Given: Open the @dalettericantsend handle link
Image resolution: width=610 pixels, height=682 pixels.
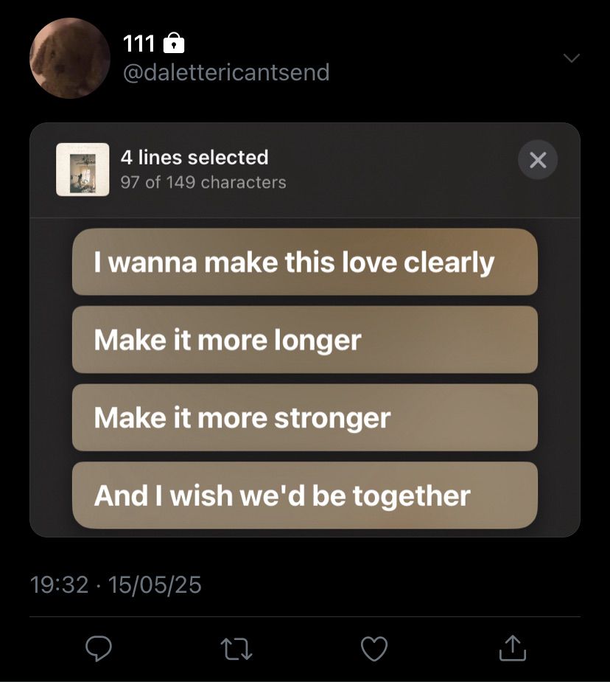Looking at the screenshot, I should [x=225, y=72].
